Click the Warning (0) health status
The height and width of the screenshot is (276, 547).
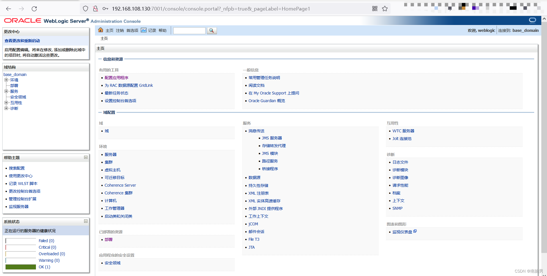tap(49, 260)
